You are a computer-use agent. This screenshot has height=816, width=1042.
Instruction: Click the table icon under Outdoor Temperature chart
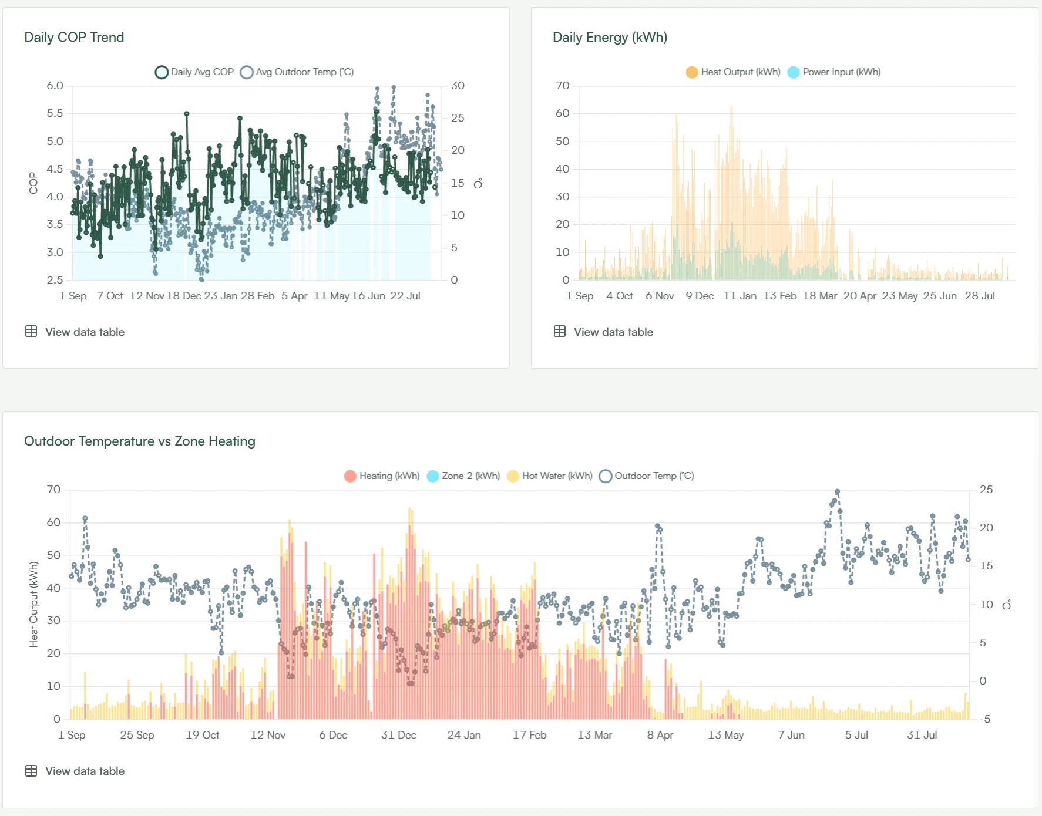pos(31,771)
